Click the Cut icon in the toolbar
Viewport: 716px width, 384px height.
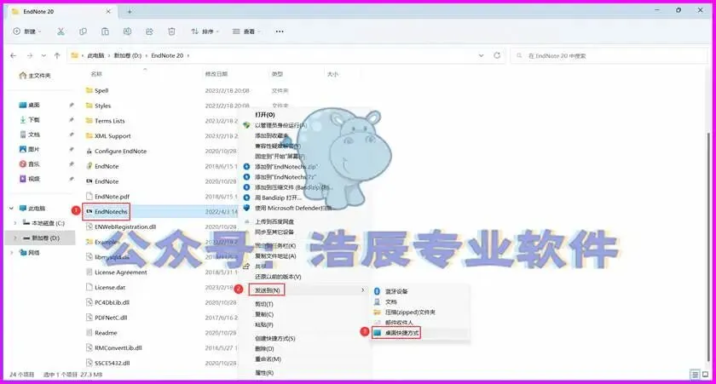click(61, 32)
